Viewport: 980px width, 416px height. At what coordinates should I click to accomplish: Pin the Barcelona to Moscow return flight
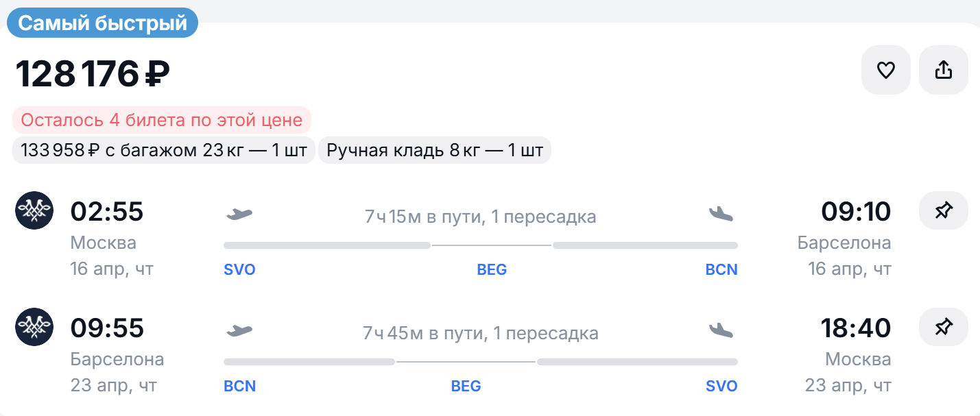click(943, 328)
